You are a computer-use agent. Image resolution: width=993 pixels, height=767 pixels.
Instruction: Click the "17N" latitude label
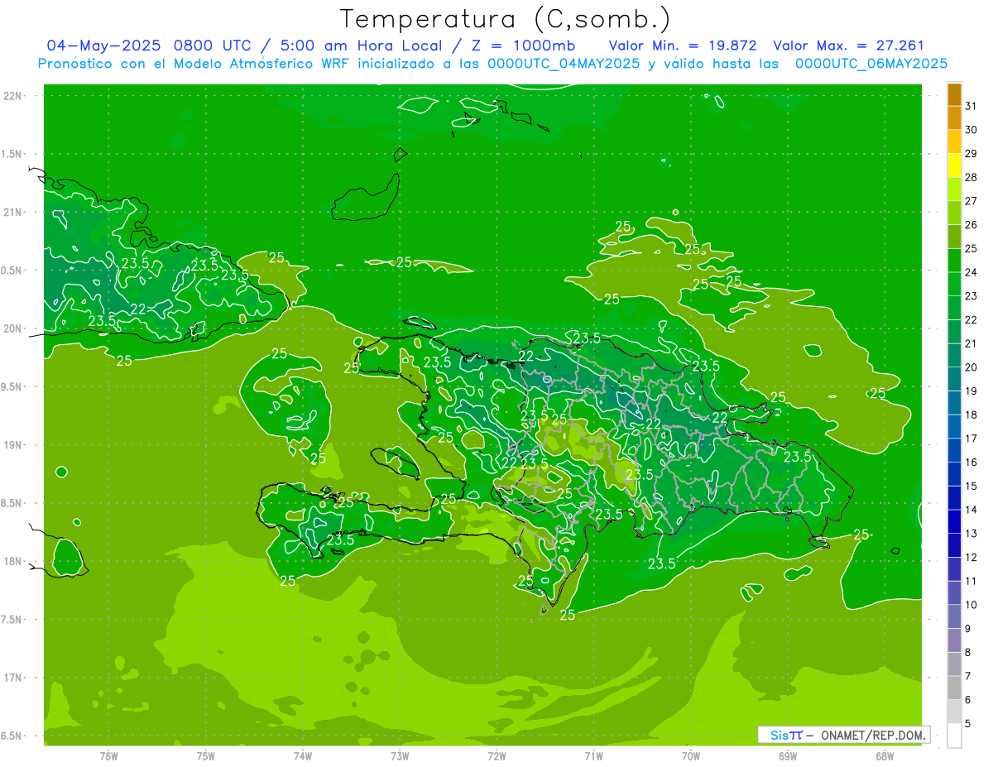pyautogui.click(x=13, y=678)
